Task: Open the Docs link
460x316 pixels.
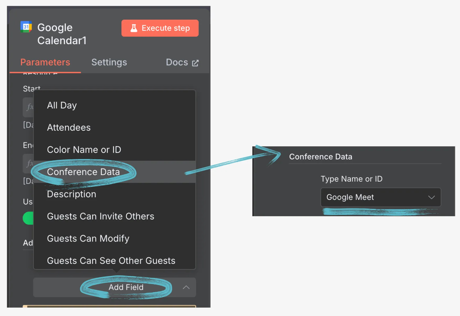Action: [x=182, y=62]
